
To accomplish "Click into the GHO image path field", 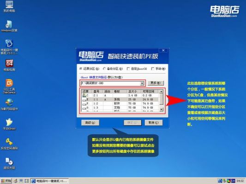I will [111, 83].
